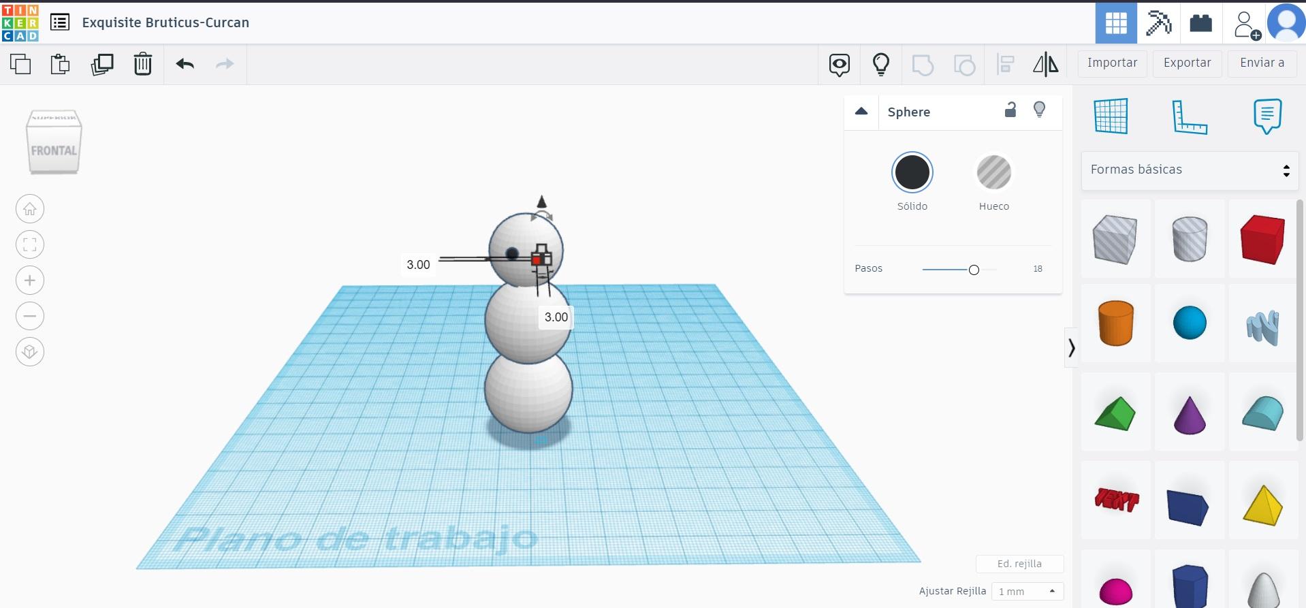This screenshot has width=1306, height=608.
Task: Select the Sólido color swatch
Action: point(912,172)
